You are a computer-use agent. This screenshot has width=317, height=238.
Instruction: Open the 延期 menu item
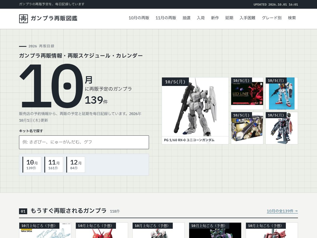229,18
